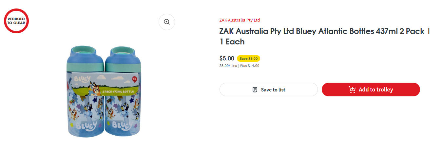443x147 pixels.
Task: Click the 3+ age badge on packaging
Action: (x=134, y=79)
